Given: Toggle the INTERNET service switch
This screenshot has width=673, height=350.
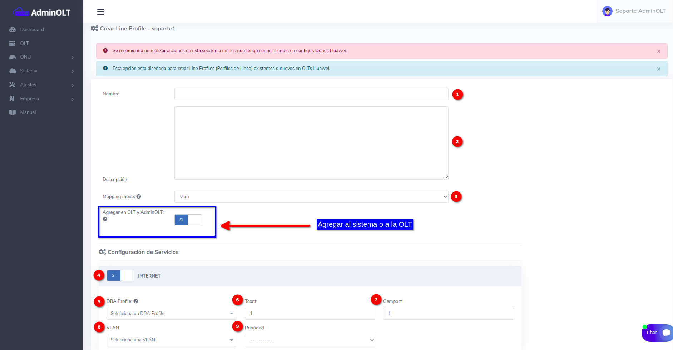Looking at the screenshot, I should pyautogui.click(x=120, y=275).
